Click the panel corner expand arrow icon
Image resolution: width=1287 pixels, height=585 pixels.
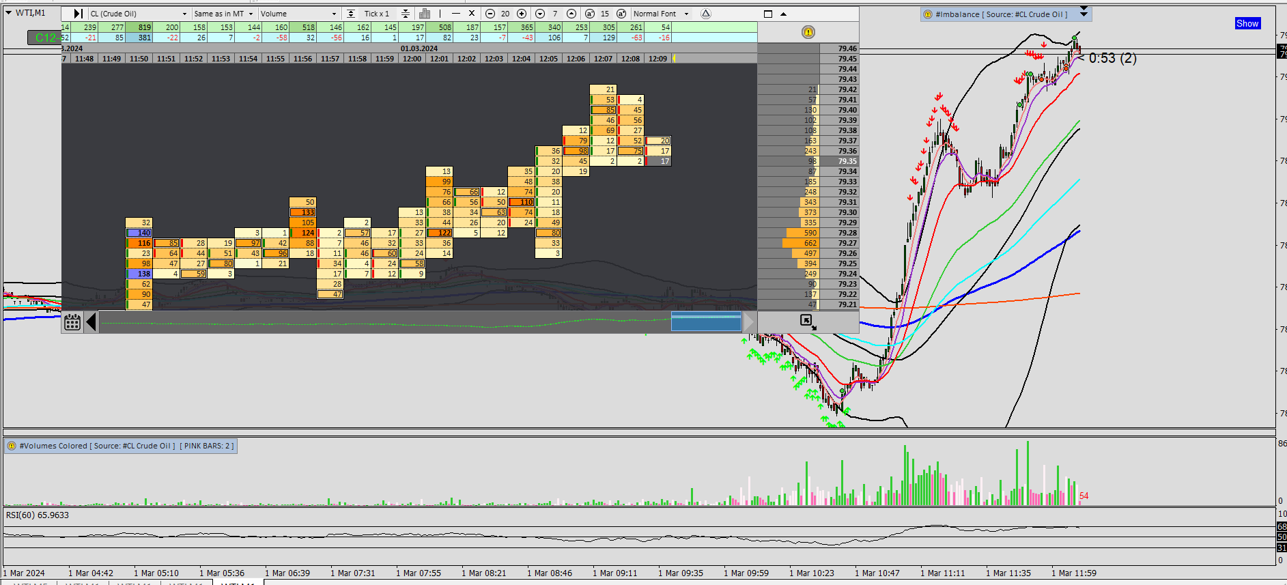(x=808, y=322)
